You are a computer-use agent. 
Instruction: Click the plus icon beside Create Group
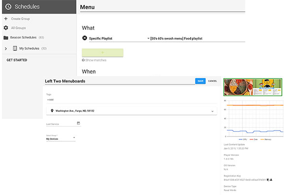click(x=6, y=19)
